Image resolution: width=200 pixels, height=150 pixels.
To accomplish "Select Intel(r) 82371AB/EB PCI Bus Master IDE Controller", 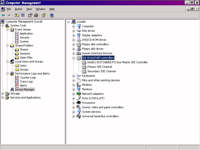I will [117, 62].
